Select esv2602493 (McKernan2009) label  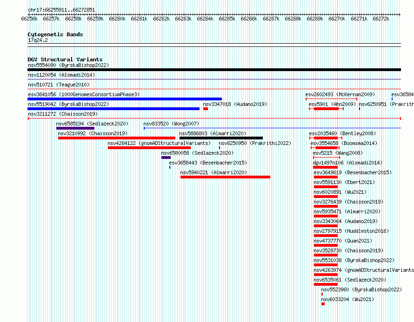(340, 94)
